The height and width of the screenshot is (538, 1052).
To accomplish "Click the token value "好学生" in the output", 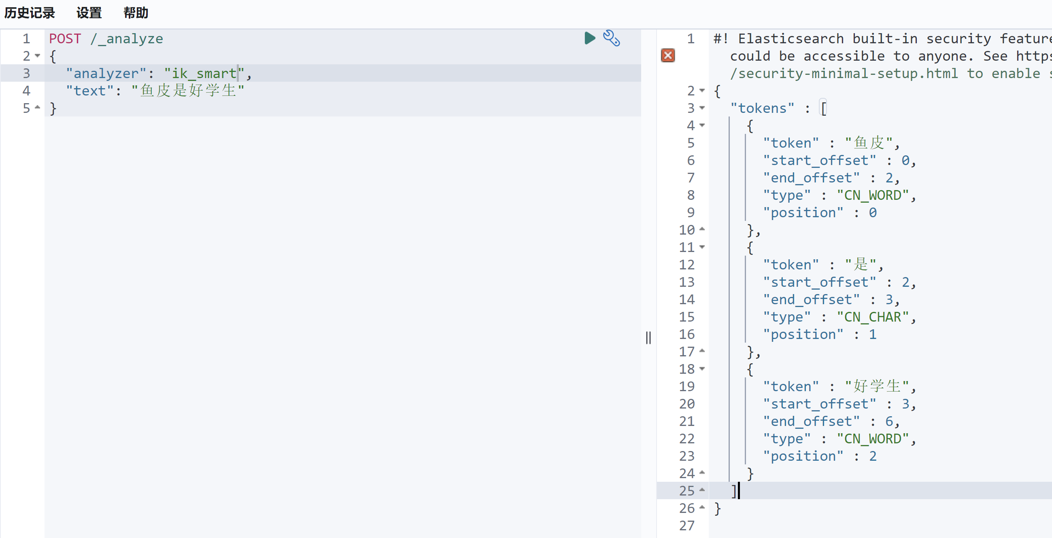I will pyautogui.click(x=877, y=386).
